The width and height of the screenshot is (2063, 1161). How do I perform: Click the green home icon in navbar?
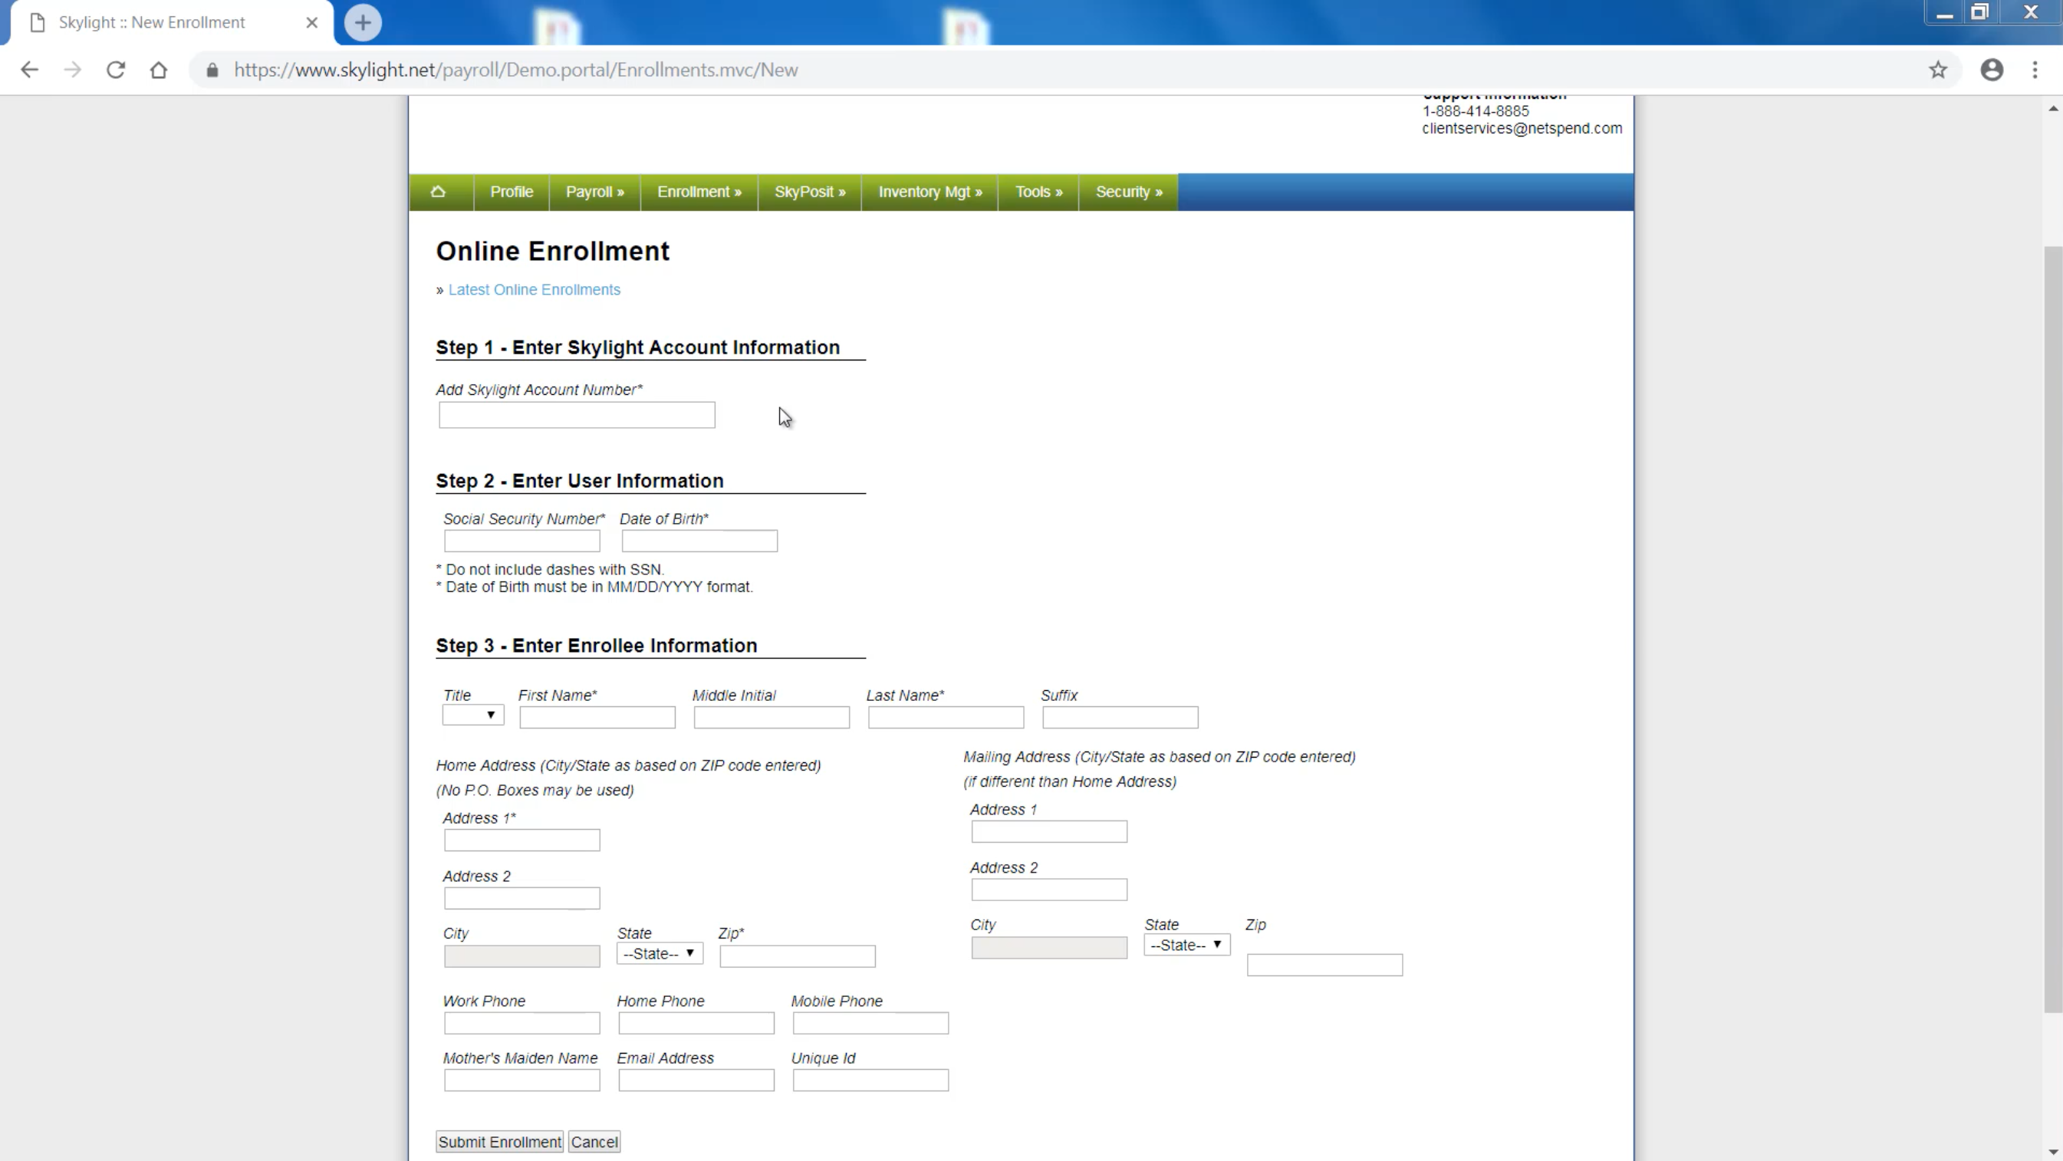(438, 192)
